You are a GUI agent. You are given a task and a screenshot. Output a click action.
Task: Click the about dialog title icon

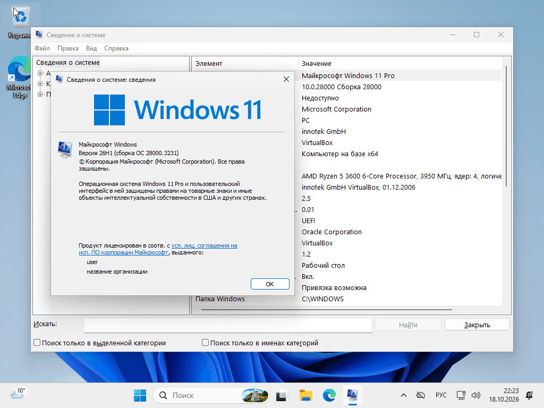pos(59,80)
